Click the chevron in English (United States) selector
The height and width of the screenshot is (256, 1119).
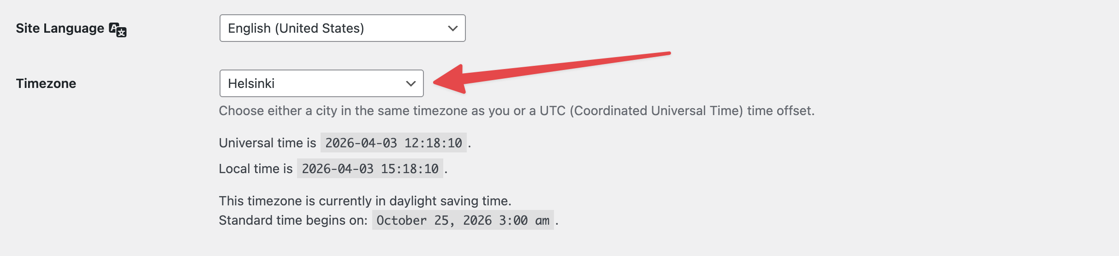click(x=452, y=28)
